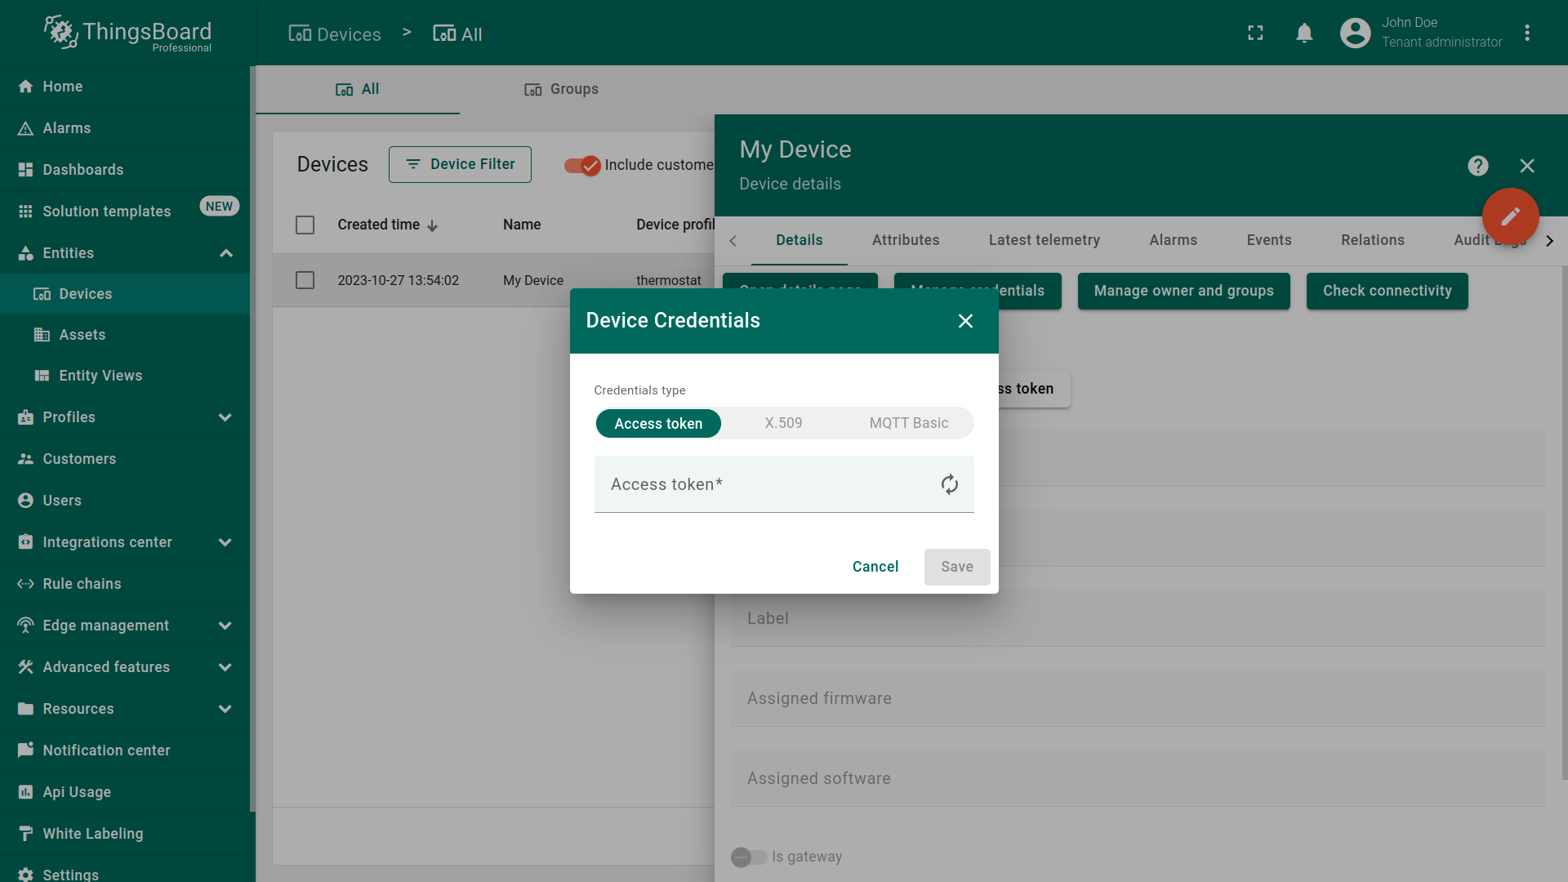Click Cancel in Device Credentials dialog

pos(875,567)
